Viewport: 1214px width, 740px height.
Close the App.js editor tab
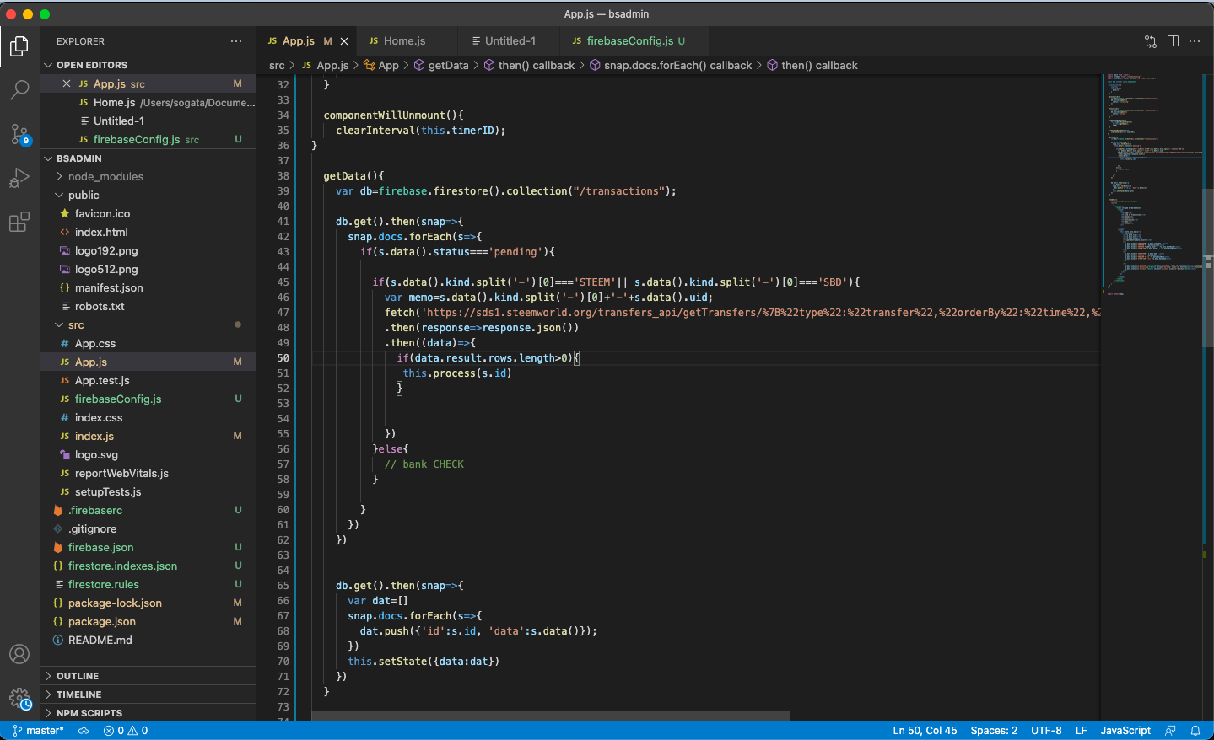pos(344,41)
